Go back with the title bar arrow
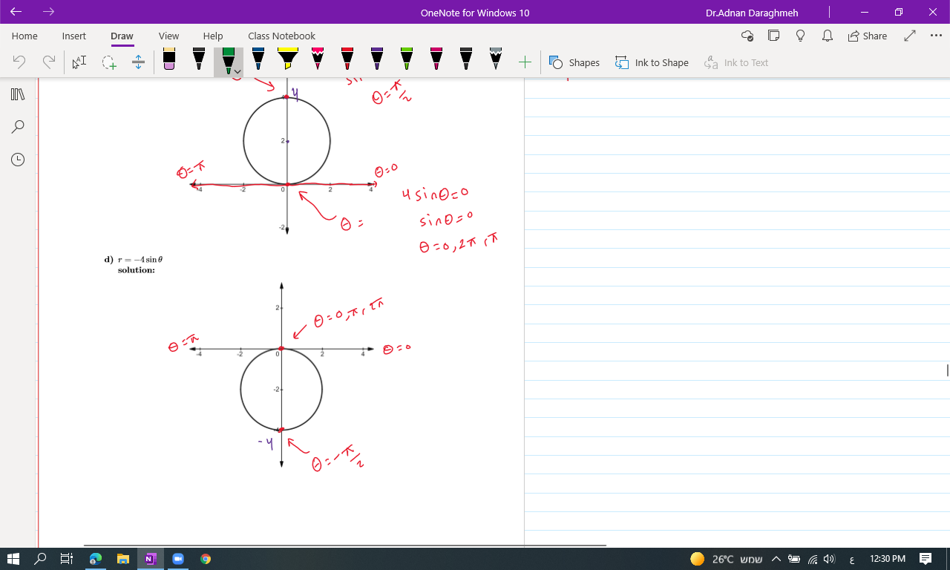Viewport: 950px width, 570px height. [x=16, y=12]
